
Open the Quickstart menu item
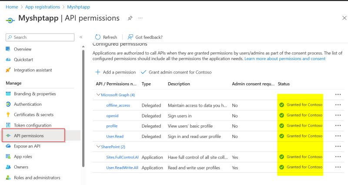pyautogui.click(x=23, y=60)
